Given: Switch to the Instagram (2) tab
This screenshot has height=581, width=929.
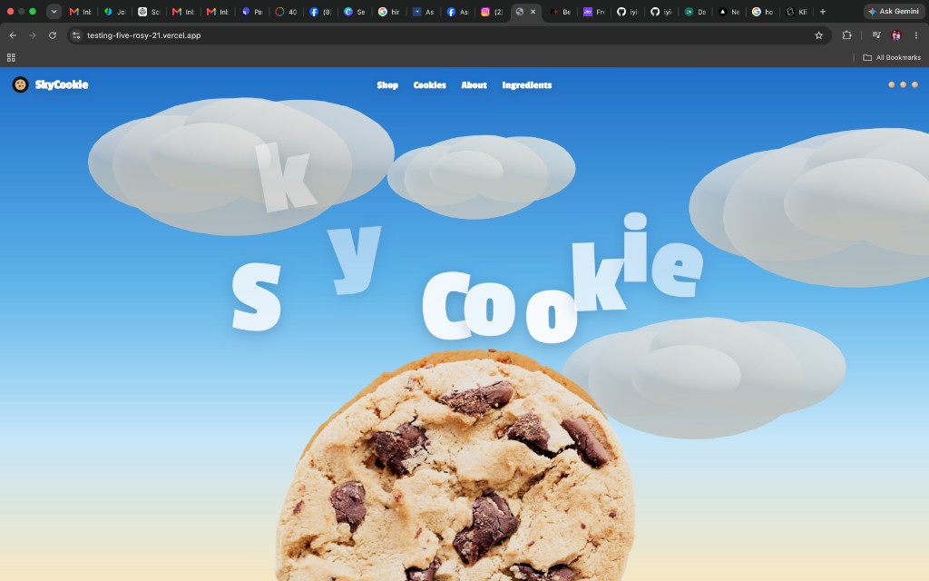Looking at the screenshot, I should coord(492,11).
